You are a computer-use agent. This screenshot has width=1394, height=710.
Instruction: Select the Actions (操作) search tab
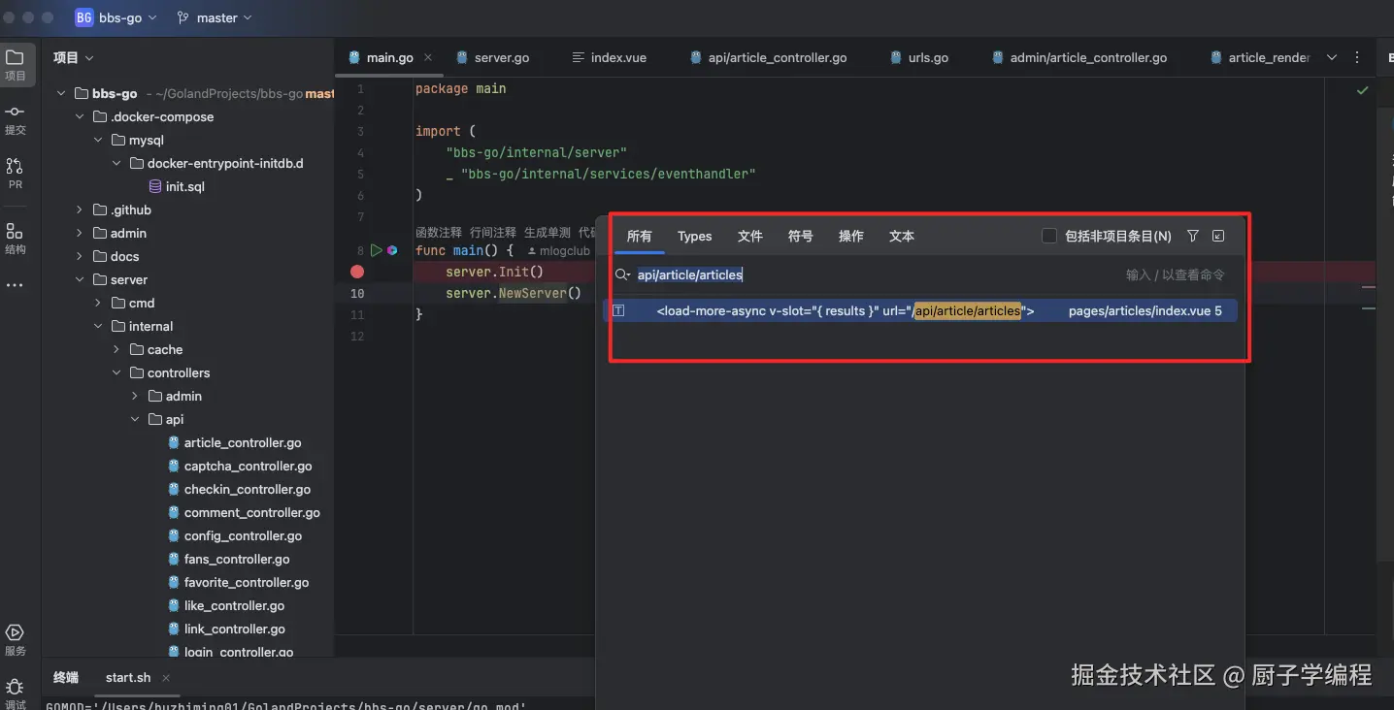tap(851, 236)
